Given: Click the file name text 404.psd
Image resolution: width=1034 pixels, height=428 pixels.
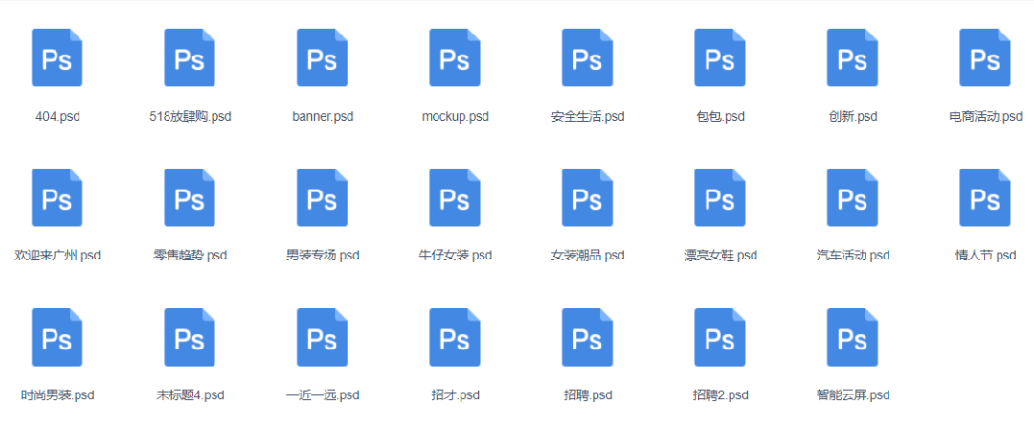Looking at the screenshot, I should point(57,117).
